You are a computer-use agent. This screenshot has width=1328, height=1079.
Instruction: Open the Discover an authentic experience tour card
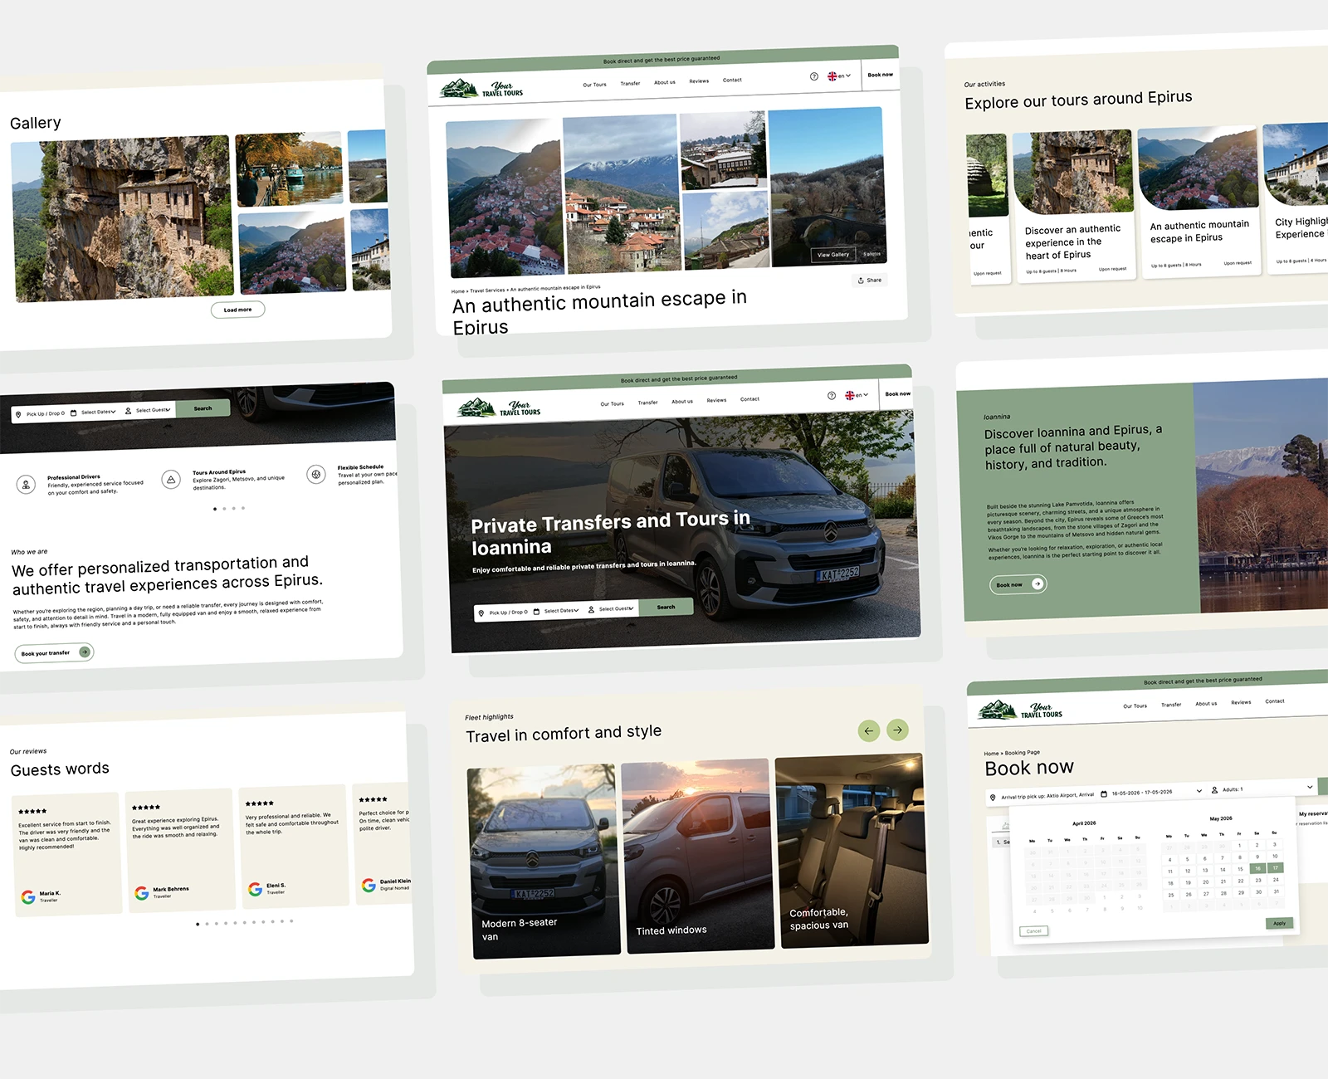click(x=1074, y=207)
